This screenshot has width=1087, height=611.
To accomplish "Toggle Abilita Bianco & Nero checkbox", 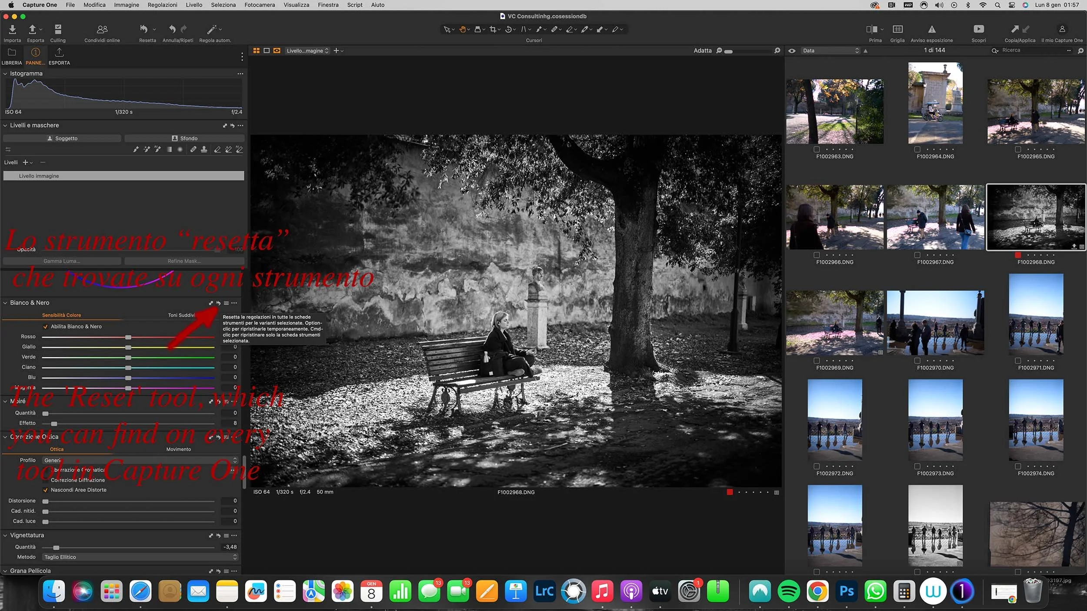I will point(46,326).
